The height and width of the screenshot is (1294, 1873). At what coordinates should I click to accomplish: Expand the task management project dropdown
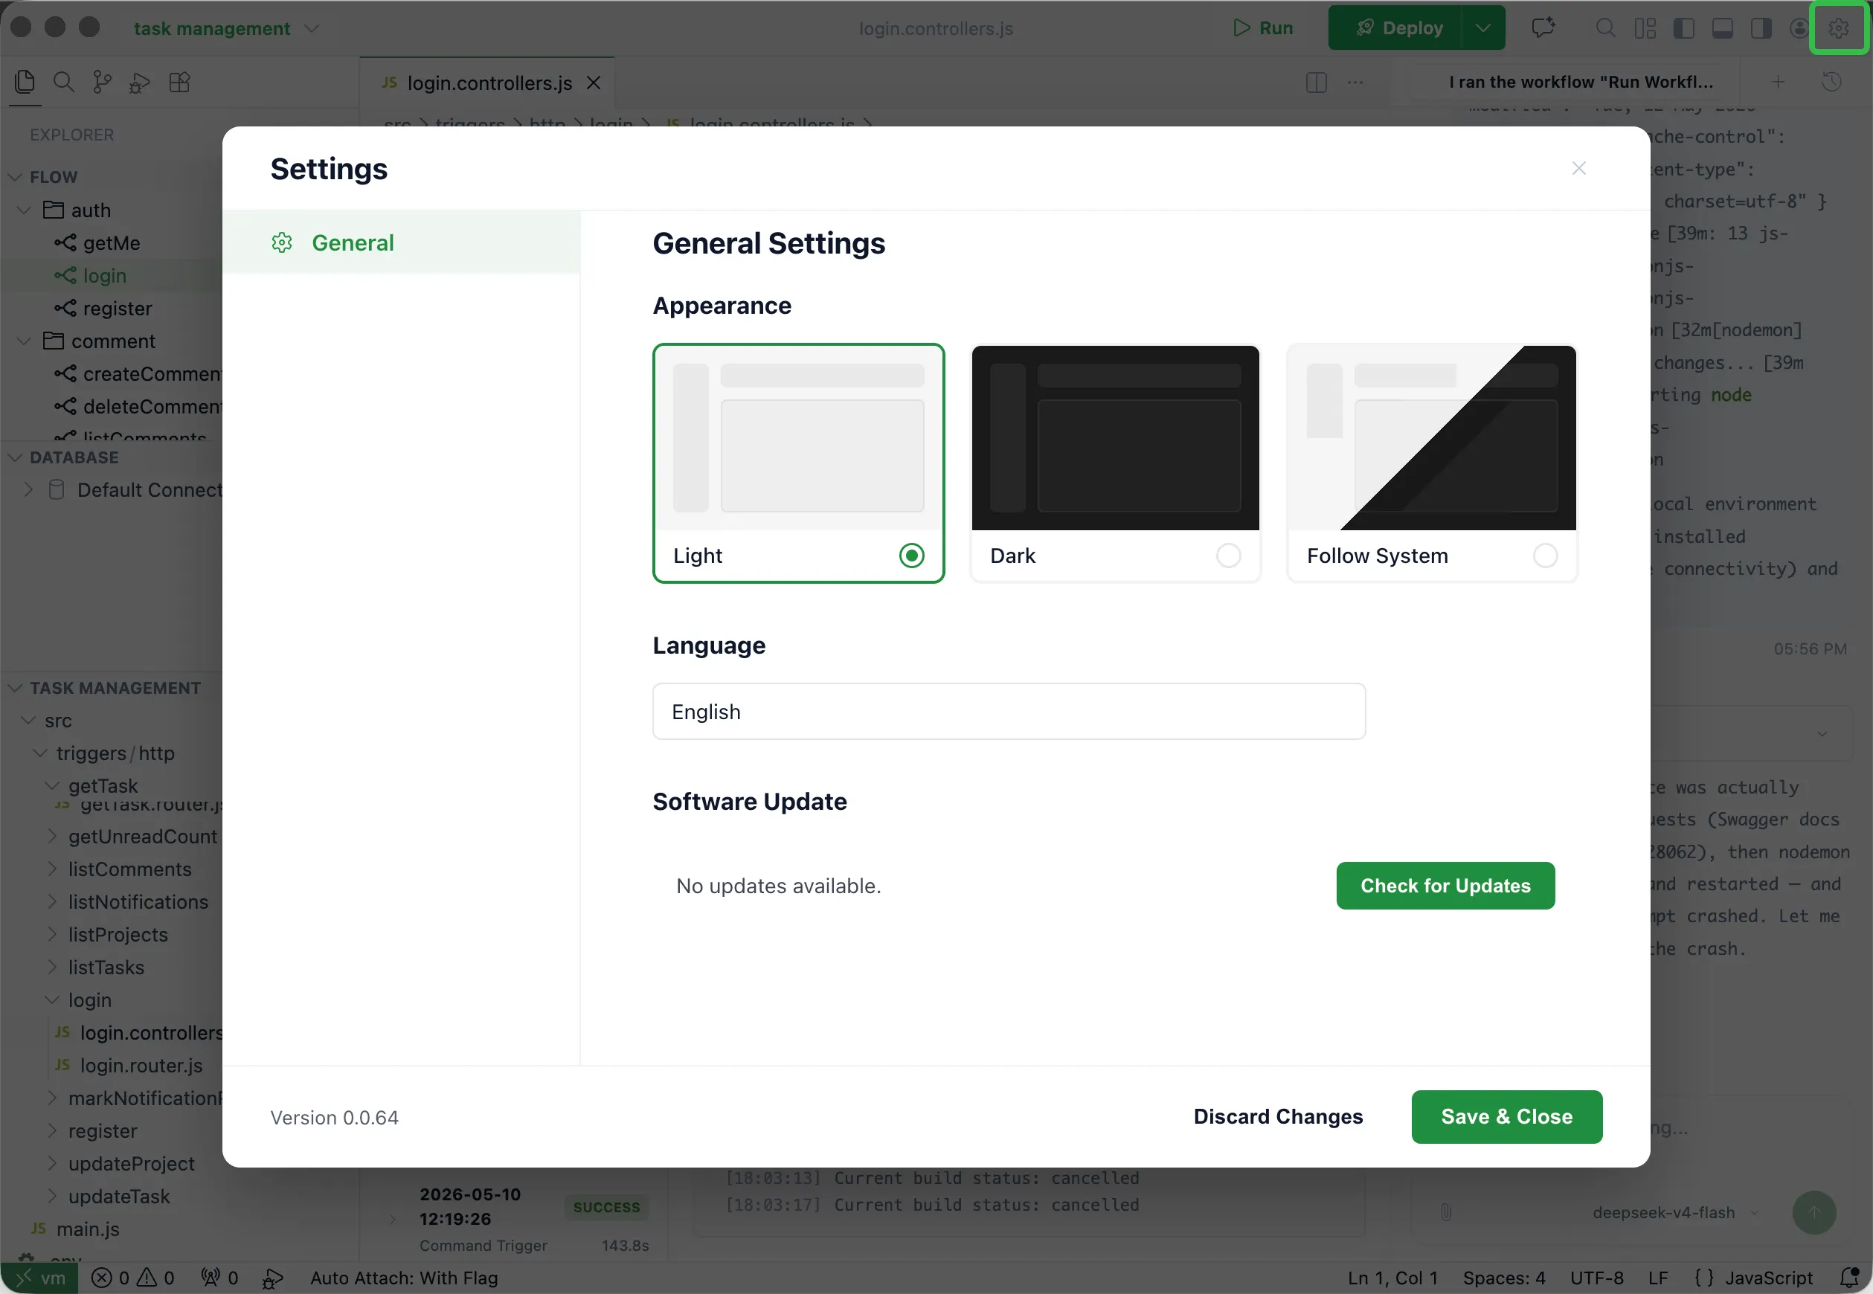coord(310,28)
